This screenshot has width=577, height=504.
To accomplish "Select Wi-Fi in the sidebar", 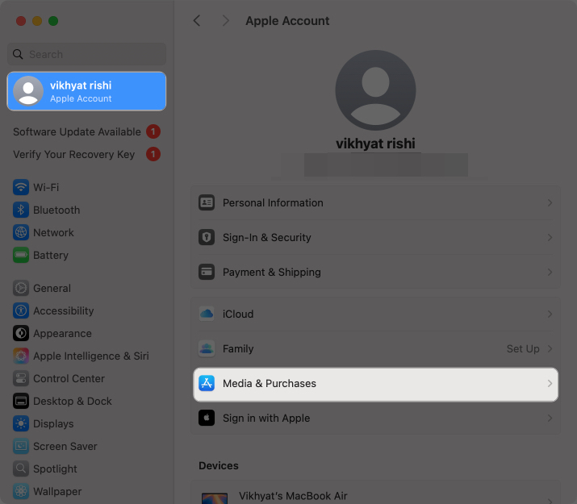I will (x=86, y=187).
